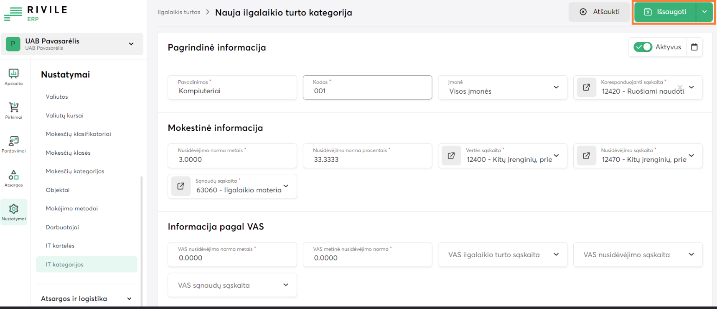The width and height of the screenshot is (717, 309).
Task: Open the VAS ilgalaikio turto sąskaita dropdown
Action: (556, 255)
